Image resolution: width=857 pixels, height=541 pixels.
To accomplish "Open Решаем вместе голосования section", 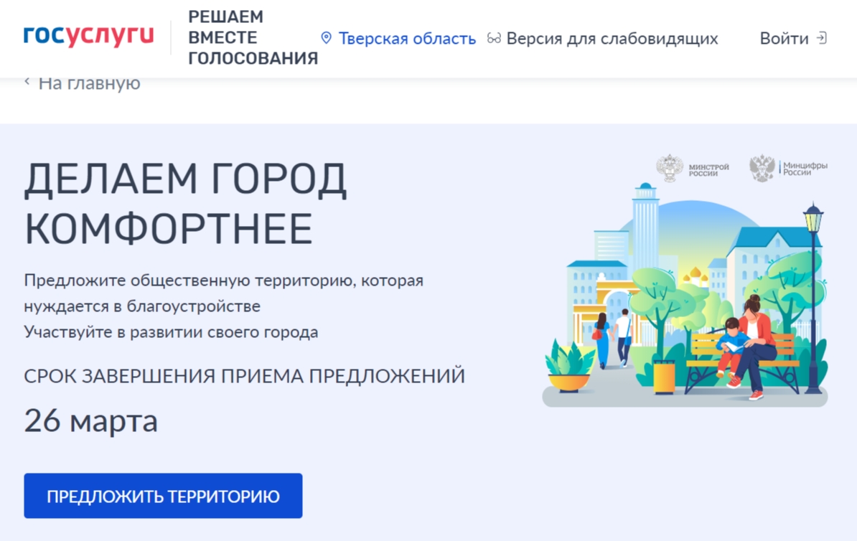I will coord(252,38).
